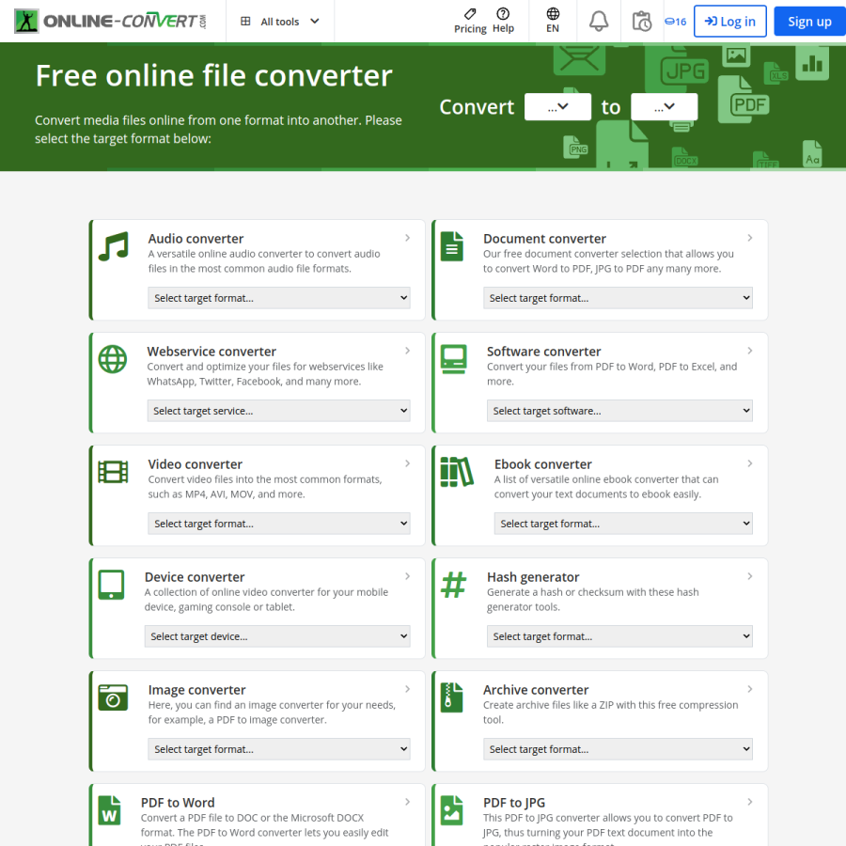Open the All tools menu
This screenshot has height=846, width=846.
pyautogui.click(x=279, y=22)
